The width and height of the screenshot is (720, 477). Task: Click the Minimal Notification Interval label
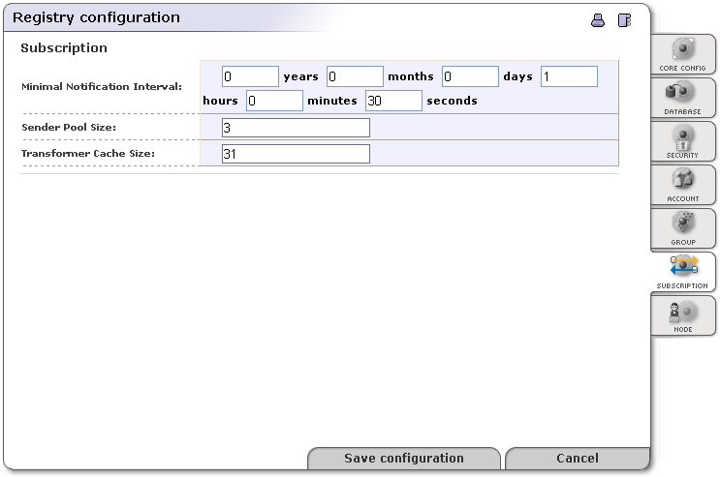point(102,87)
